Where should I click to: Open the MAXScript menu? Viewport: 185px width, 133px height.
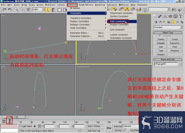point(124,5)
